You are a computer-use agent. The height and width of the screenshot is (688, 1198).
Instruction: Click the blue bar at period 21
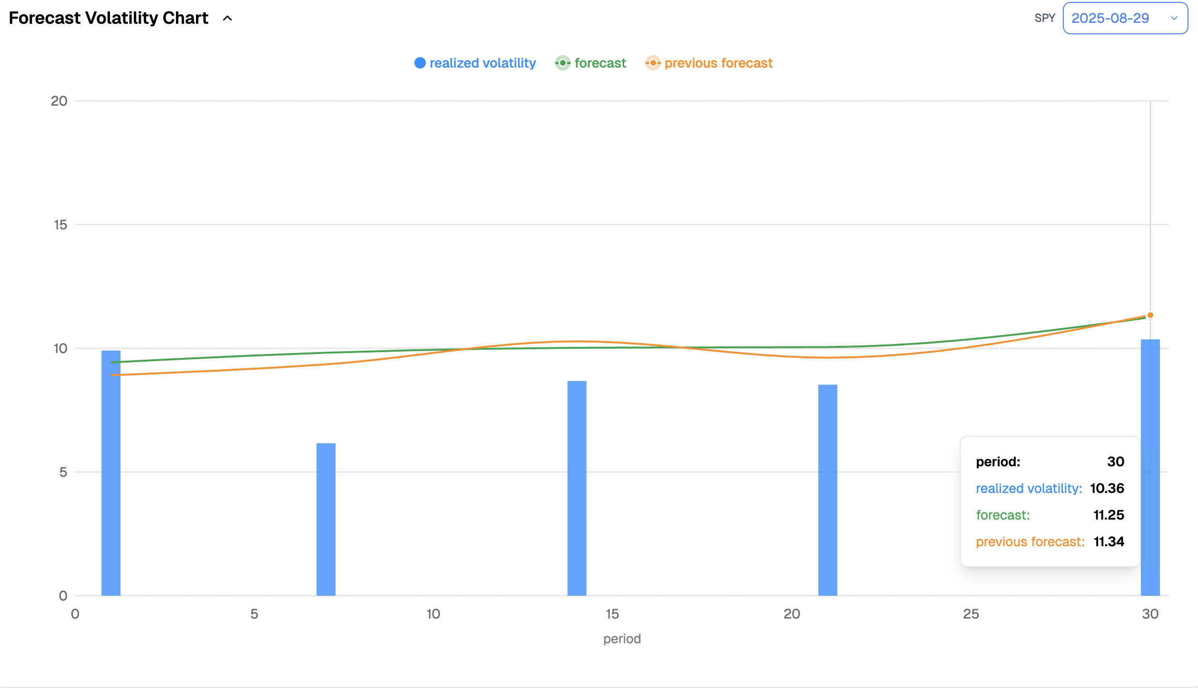coord(827,490)
